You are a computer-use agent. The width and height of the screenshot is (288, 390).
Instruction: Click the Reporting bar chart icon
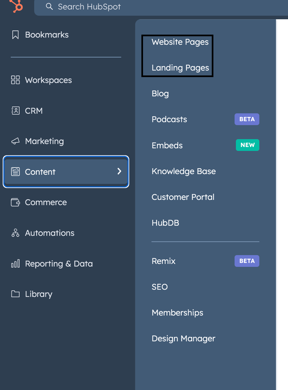tap(15, 263)
